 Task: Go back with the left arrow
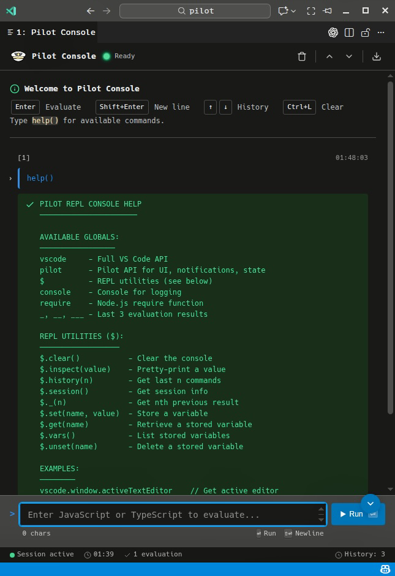tap(90, 11)
